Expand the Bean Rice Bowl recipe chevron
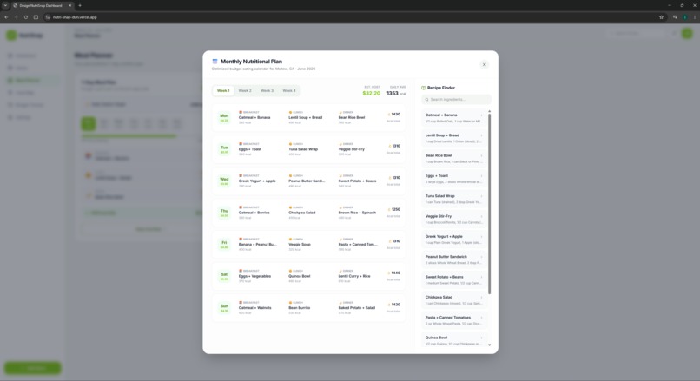The image size is (700, 381). click(481, 155)
